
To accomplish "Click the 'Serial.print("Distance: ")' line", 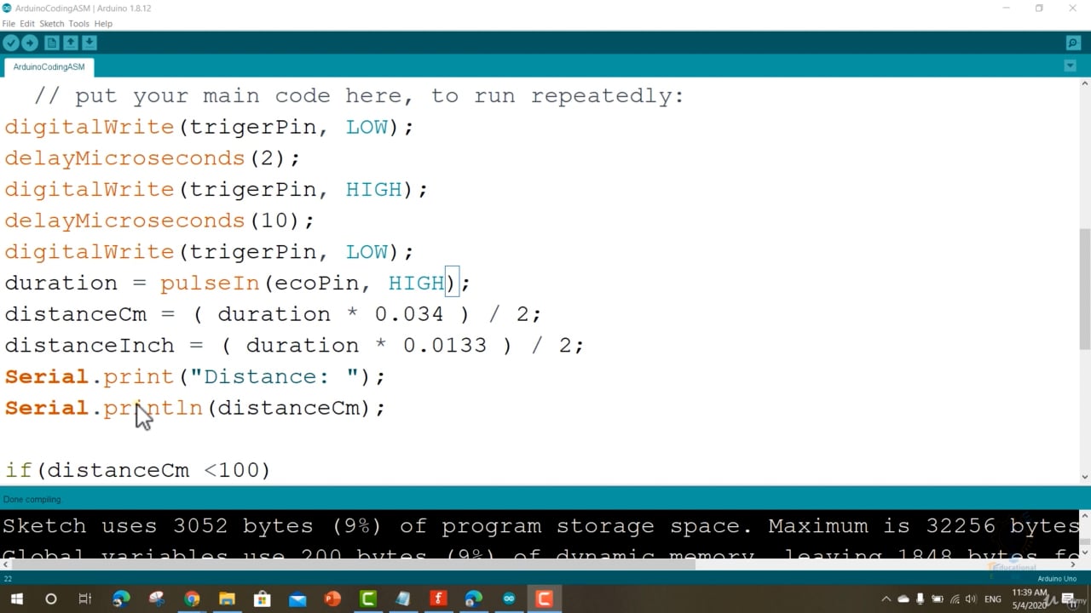I will coord(195,376).
